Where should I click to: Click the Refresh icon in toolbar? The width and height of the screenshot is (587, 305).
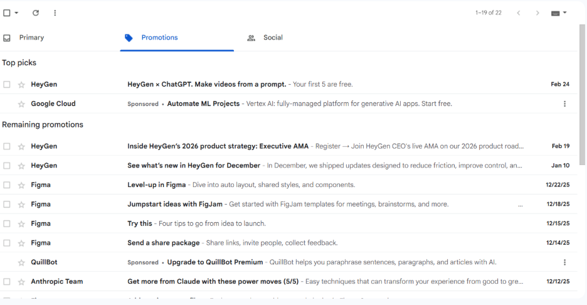[x=36, y=13]
